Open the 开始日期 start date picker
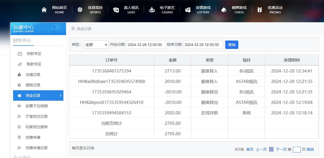Screen dimensions: 324x158 click(x=146, y=44)
